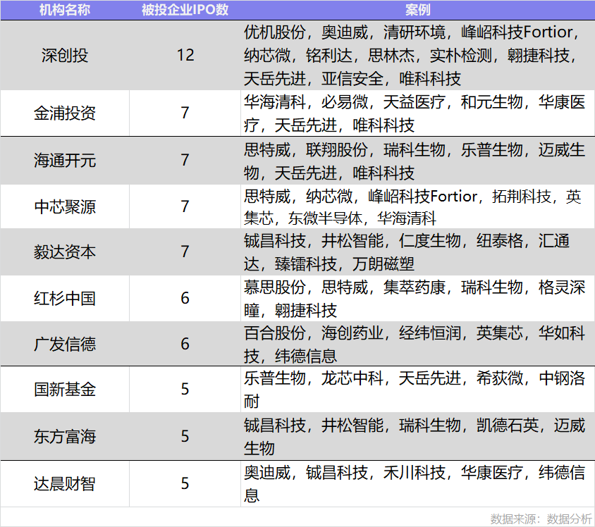Screen dimensions: 595x527
Task: Click the IPO count for 中芯聚源
Action: click(185, 206)
